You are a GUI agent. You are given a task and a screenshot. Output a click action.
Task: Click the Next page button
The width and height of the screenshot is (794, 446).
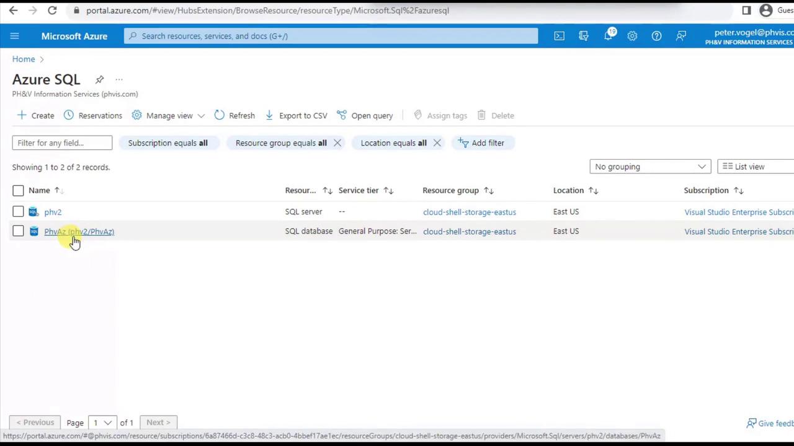pos(158,422)
